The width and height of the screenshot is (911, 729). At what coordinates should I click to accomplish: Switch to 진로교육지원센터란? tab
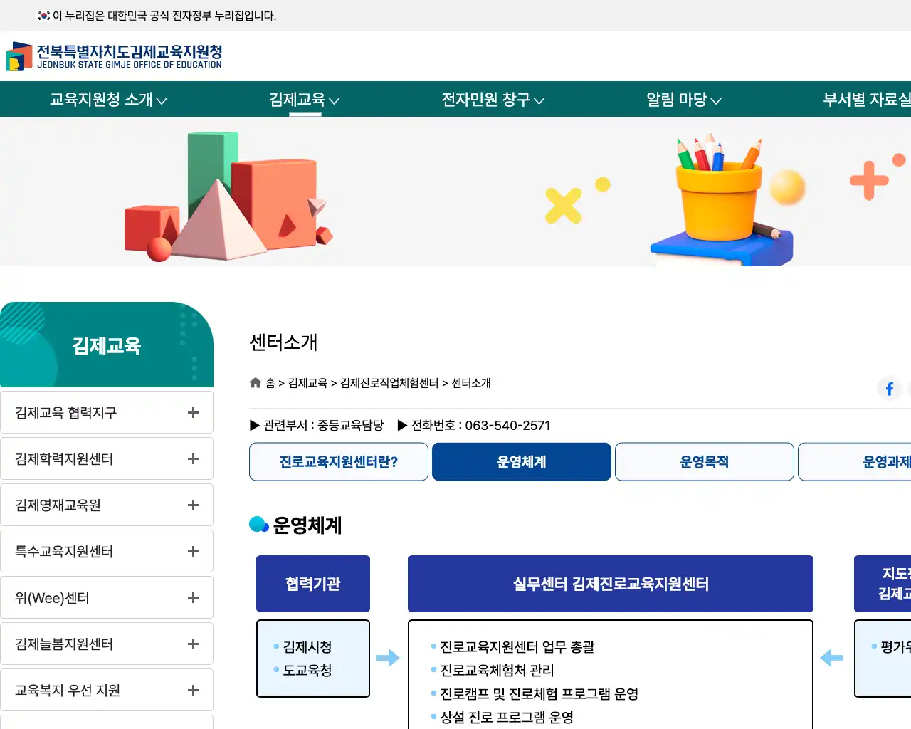(339, 462)
